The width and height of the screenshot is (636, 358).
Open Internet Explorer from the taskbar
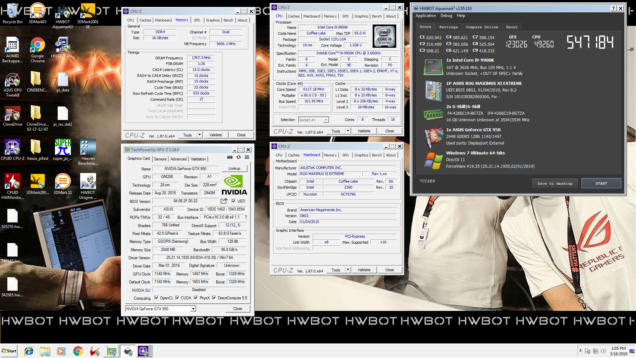(x=29, y=351)
